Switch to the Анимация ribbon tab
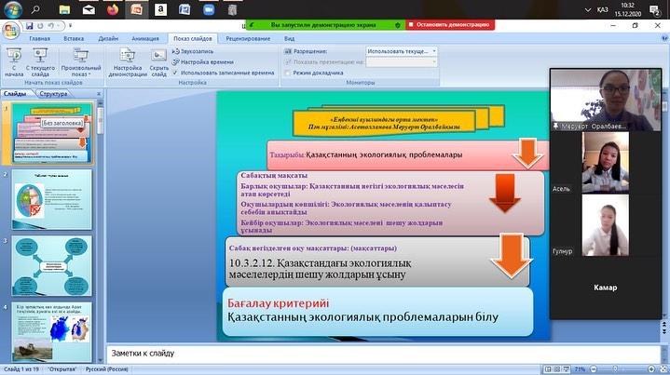 (144, 39)
